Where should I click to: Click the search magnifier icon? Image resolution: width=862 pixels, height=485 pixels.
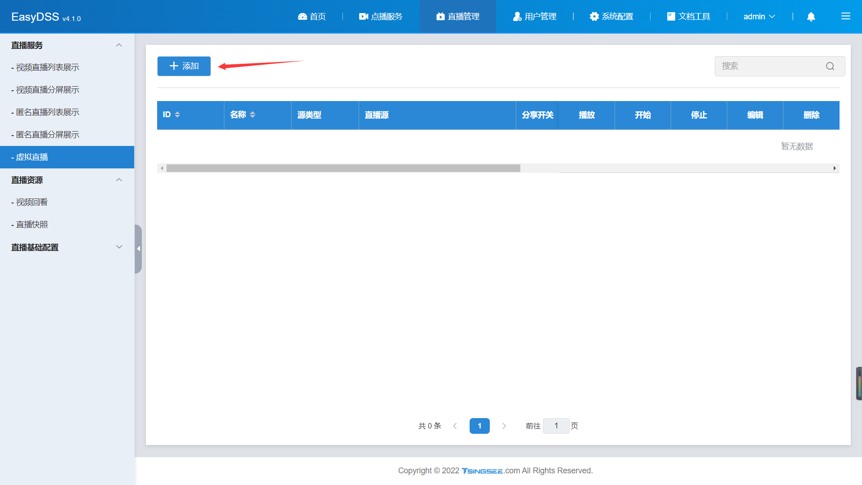pos(830,66)
